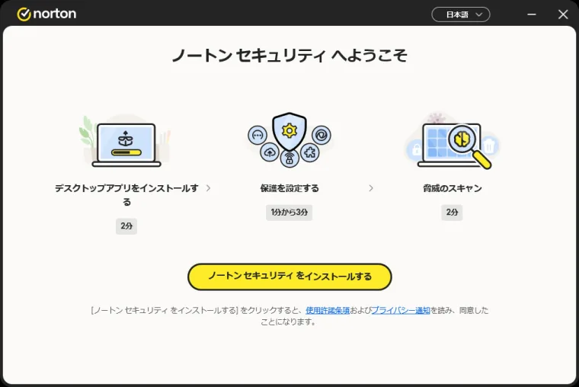The width and height of the screenshot is (579, 387).
Task: Click the shield with gear illustration
Action: (x=289, y=131)
